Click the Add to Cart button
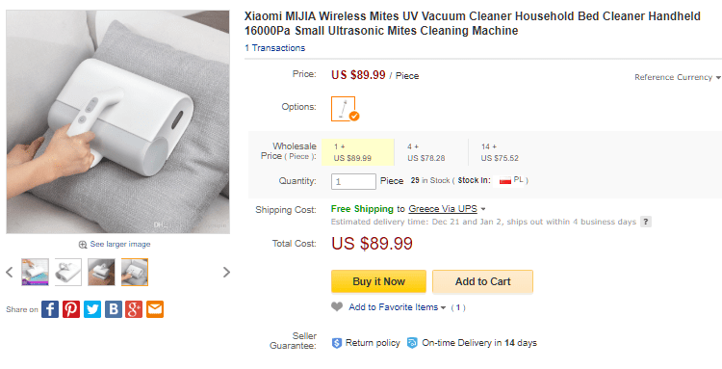 pos(482,281)
